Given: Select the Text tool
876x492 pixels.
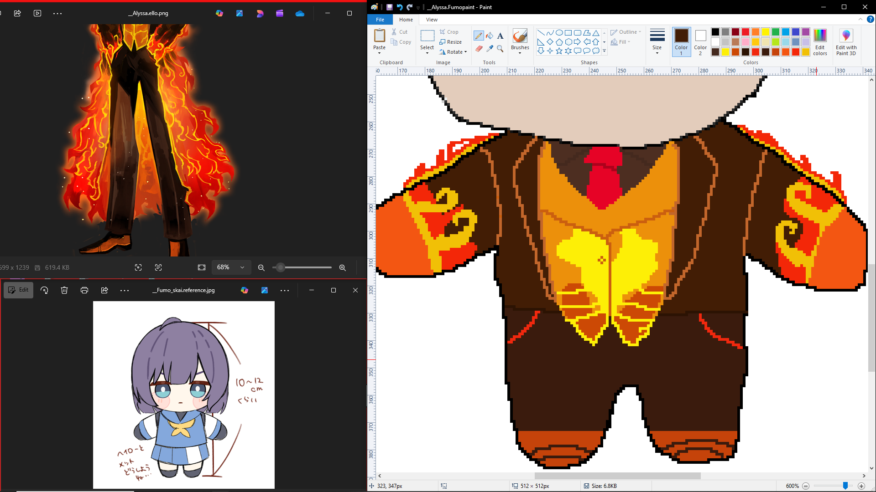Looking at the screenshot, I should tap(500, 36).
